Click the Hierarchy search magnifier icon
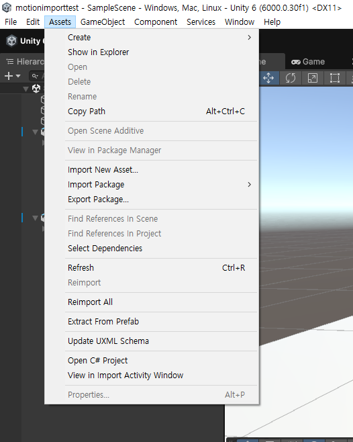353x442 pixels. click(35, 76)
